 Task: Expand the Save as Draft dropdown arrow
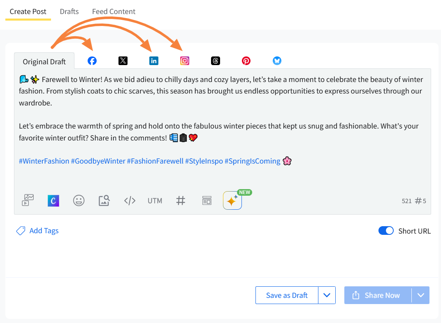[327, 295]
